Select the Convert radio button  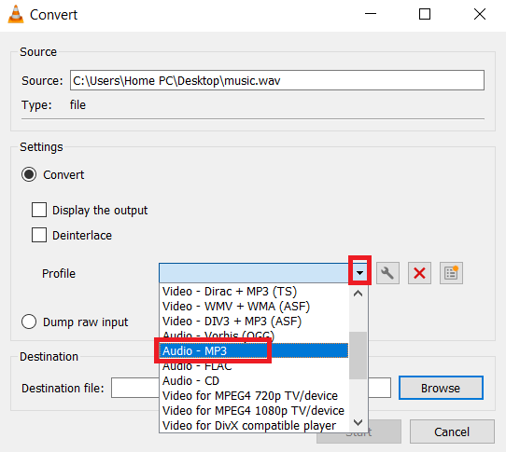click(x=29, y=174)
